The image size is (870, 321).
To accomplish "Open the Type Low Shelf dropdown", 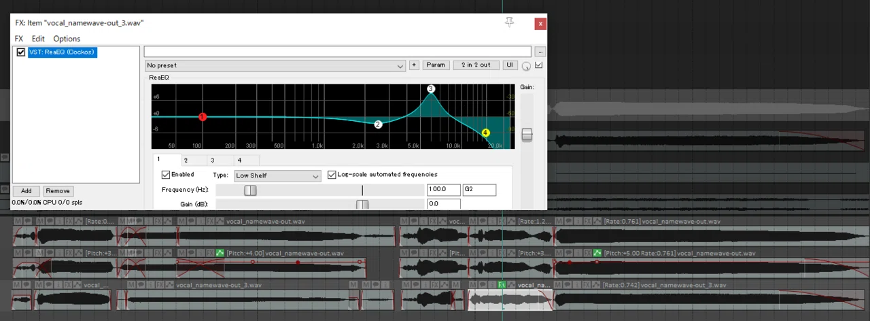I will point(277,175).
